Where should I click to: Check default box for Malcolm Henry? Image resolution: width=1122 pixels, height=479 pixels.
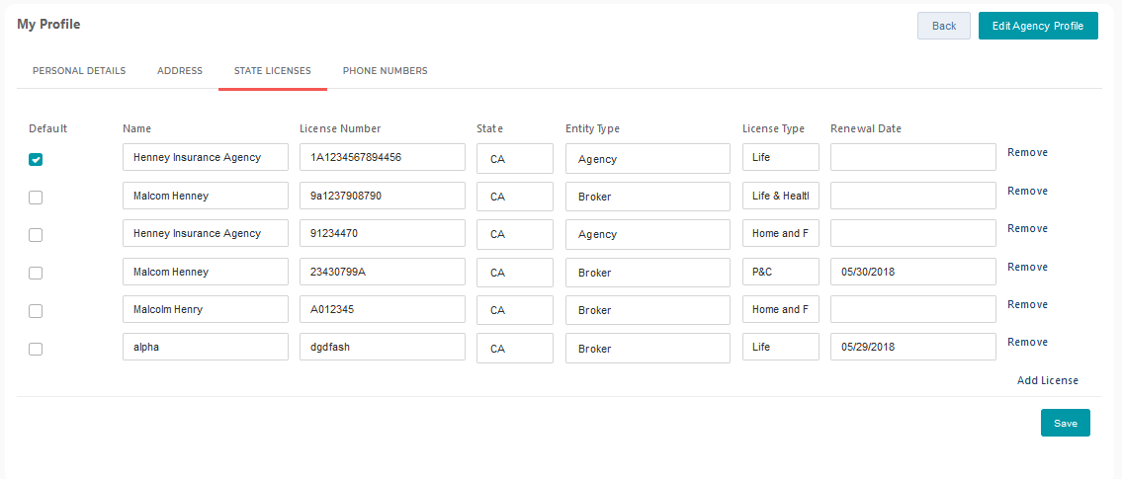[35, 311]
